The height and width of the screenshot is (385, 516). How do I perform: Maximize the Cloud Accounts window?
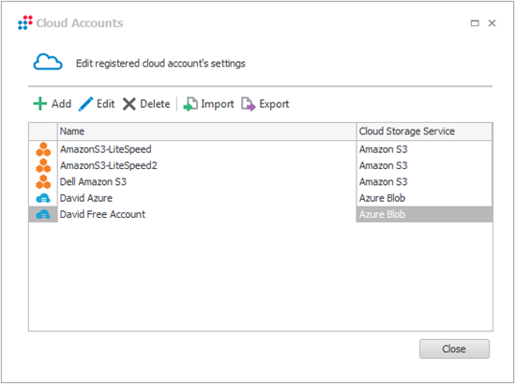[475, 23]
